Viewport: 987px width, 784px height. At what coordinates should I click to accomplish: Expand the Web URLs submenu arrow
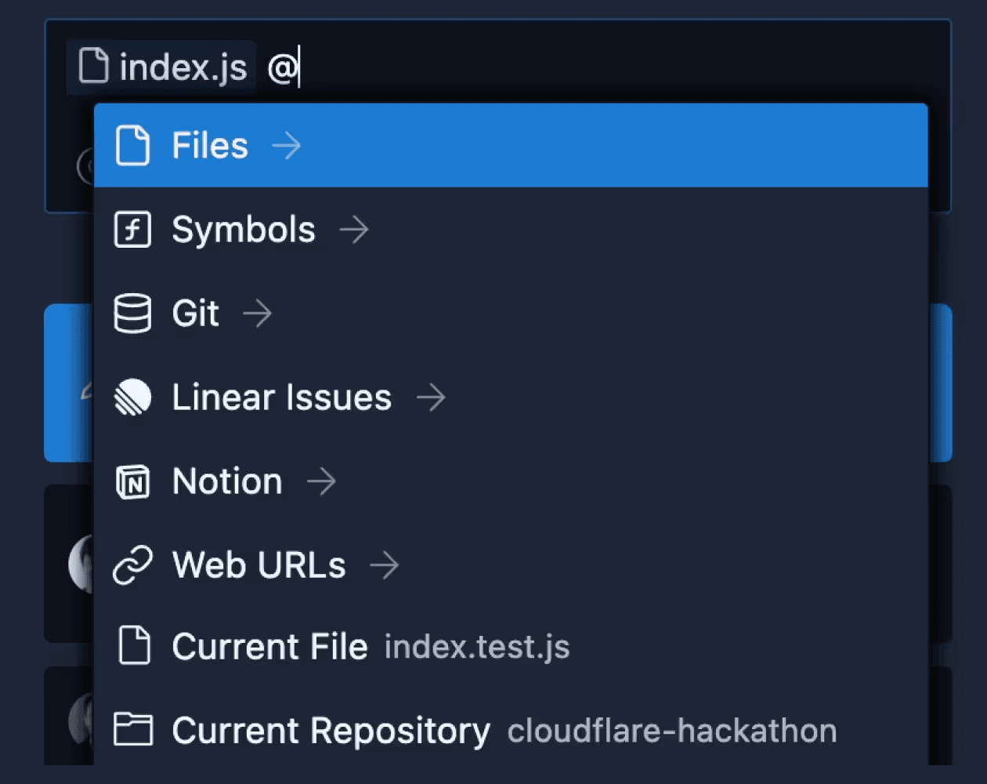point(384,565)
